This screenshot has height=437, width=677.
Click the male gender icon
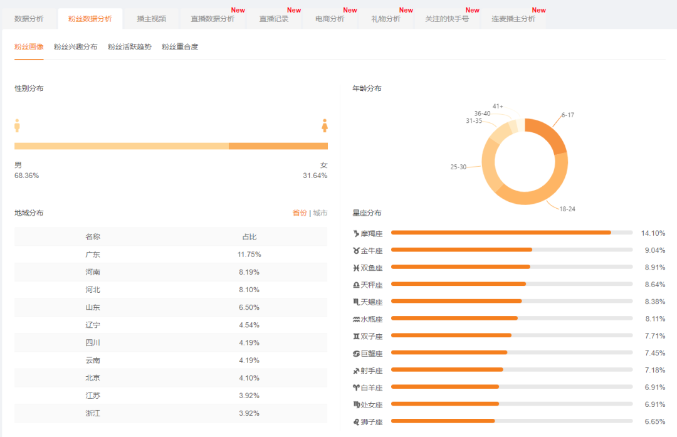tap(18, 125)
